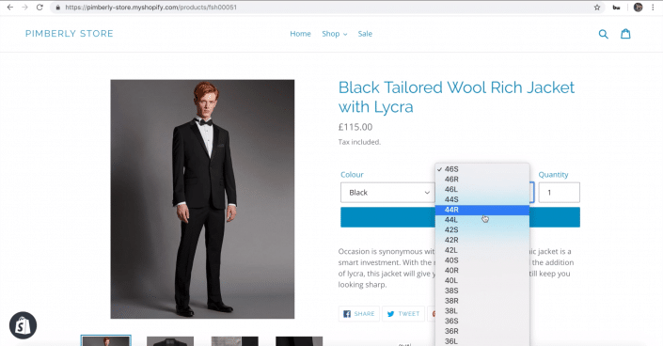Click the £115.00 price text
663x346 pixels.
coord(355,127)
